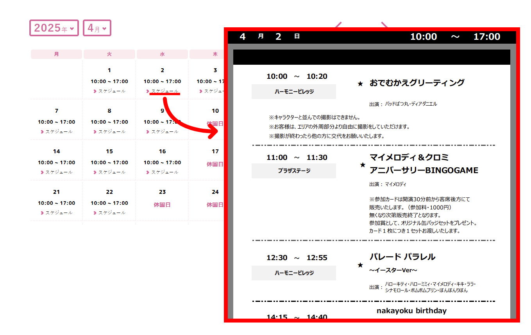Click the 12:30 ~ 12:55 time slot
This screenshot has height=335, width=531.
tap(297, 258)
